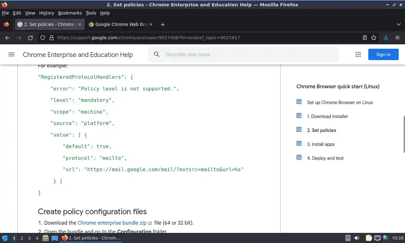The image size is (405, 243).
Task: Go to 4. Deploy and test article
Action: [x=325, y=158]
